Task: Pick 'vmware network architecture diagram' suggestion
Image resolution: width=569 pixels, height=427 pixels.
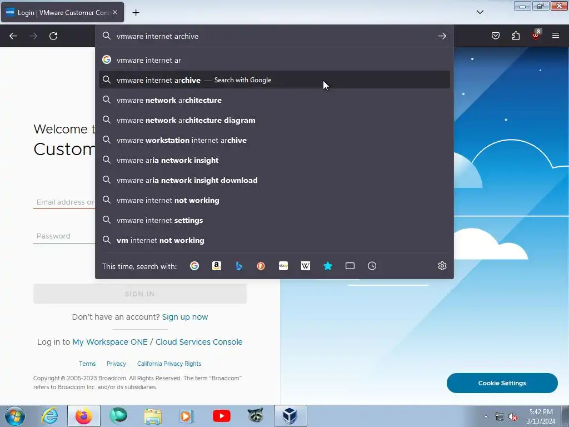Action: pos(274,120)
